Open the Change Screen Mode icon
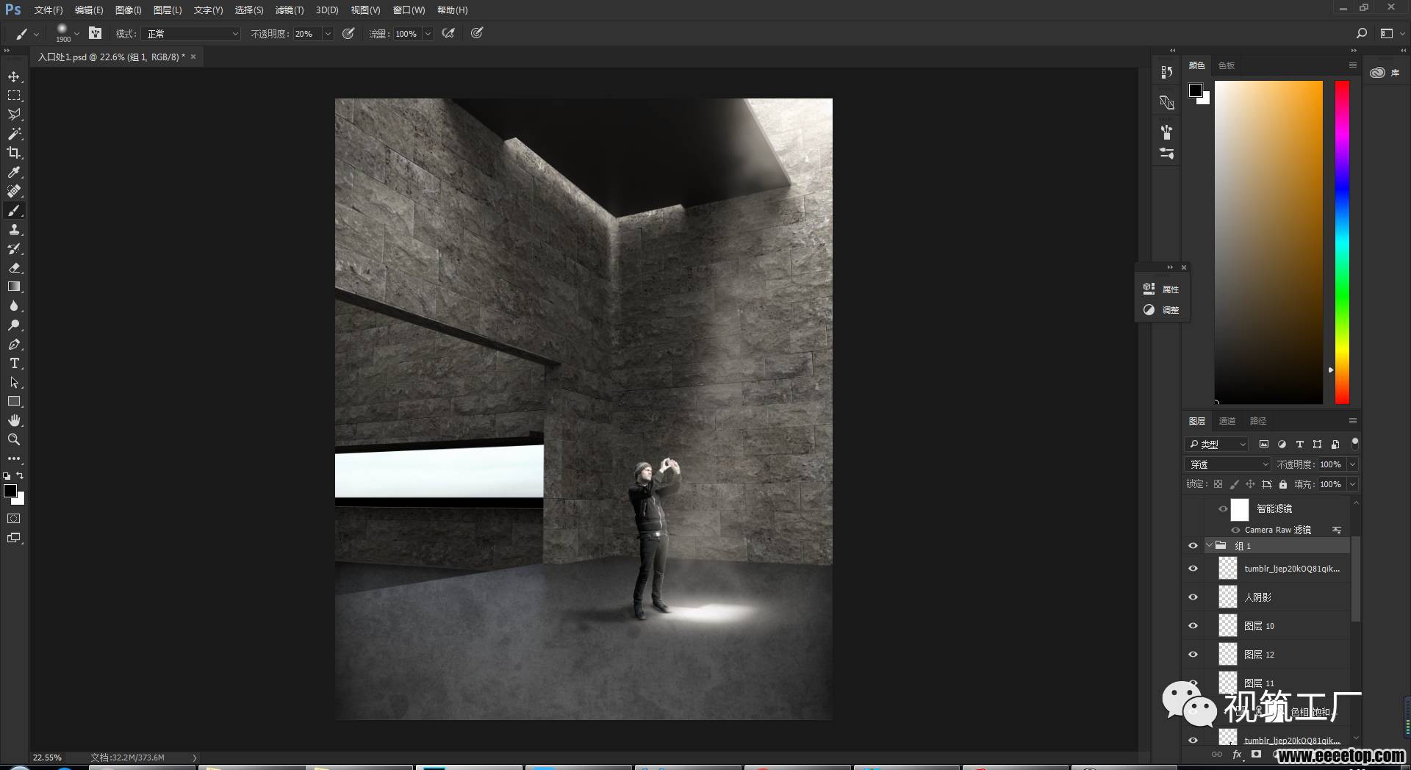Viewport: 1411px width, 770px height. click(14, 538)
